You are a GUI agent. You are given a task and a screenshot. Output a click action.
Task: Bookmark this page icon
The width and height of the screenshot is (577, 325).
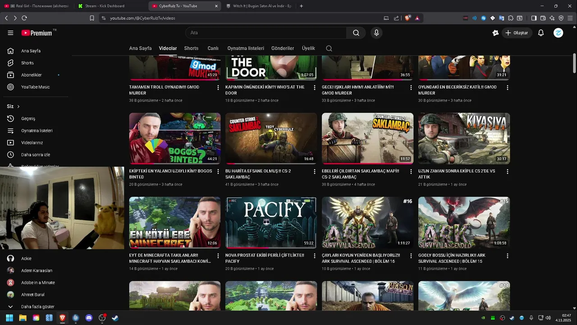coord(92,18)
